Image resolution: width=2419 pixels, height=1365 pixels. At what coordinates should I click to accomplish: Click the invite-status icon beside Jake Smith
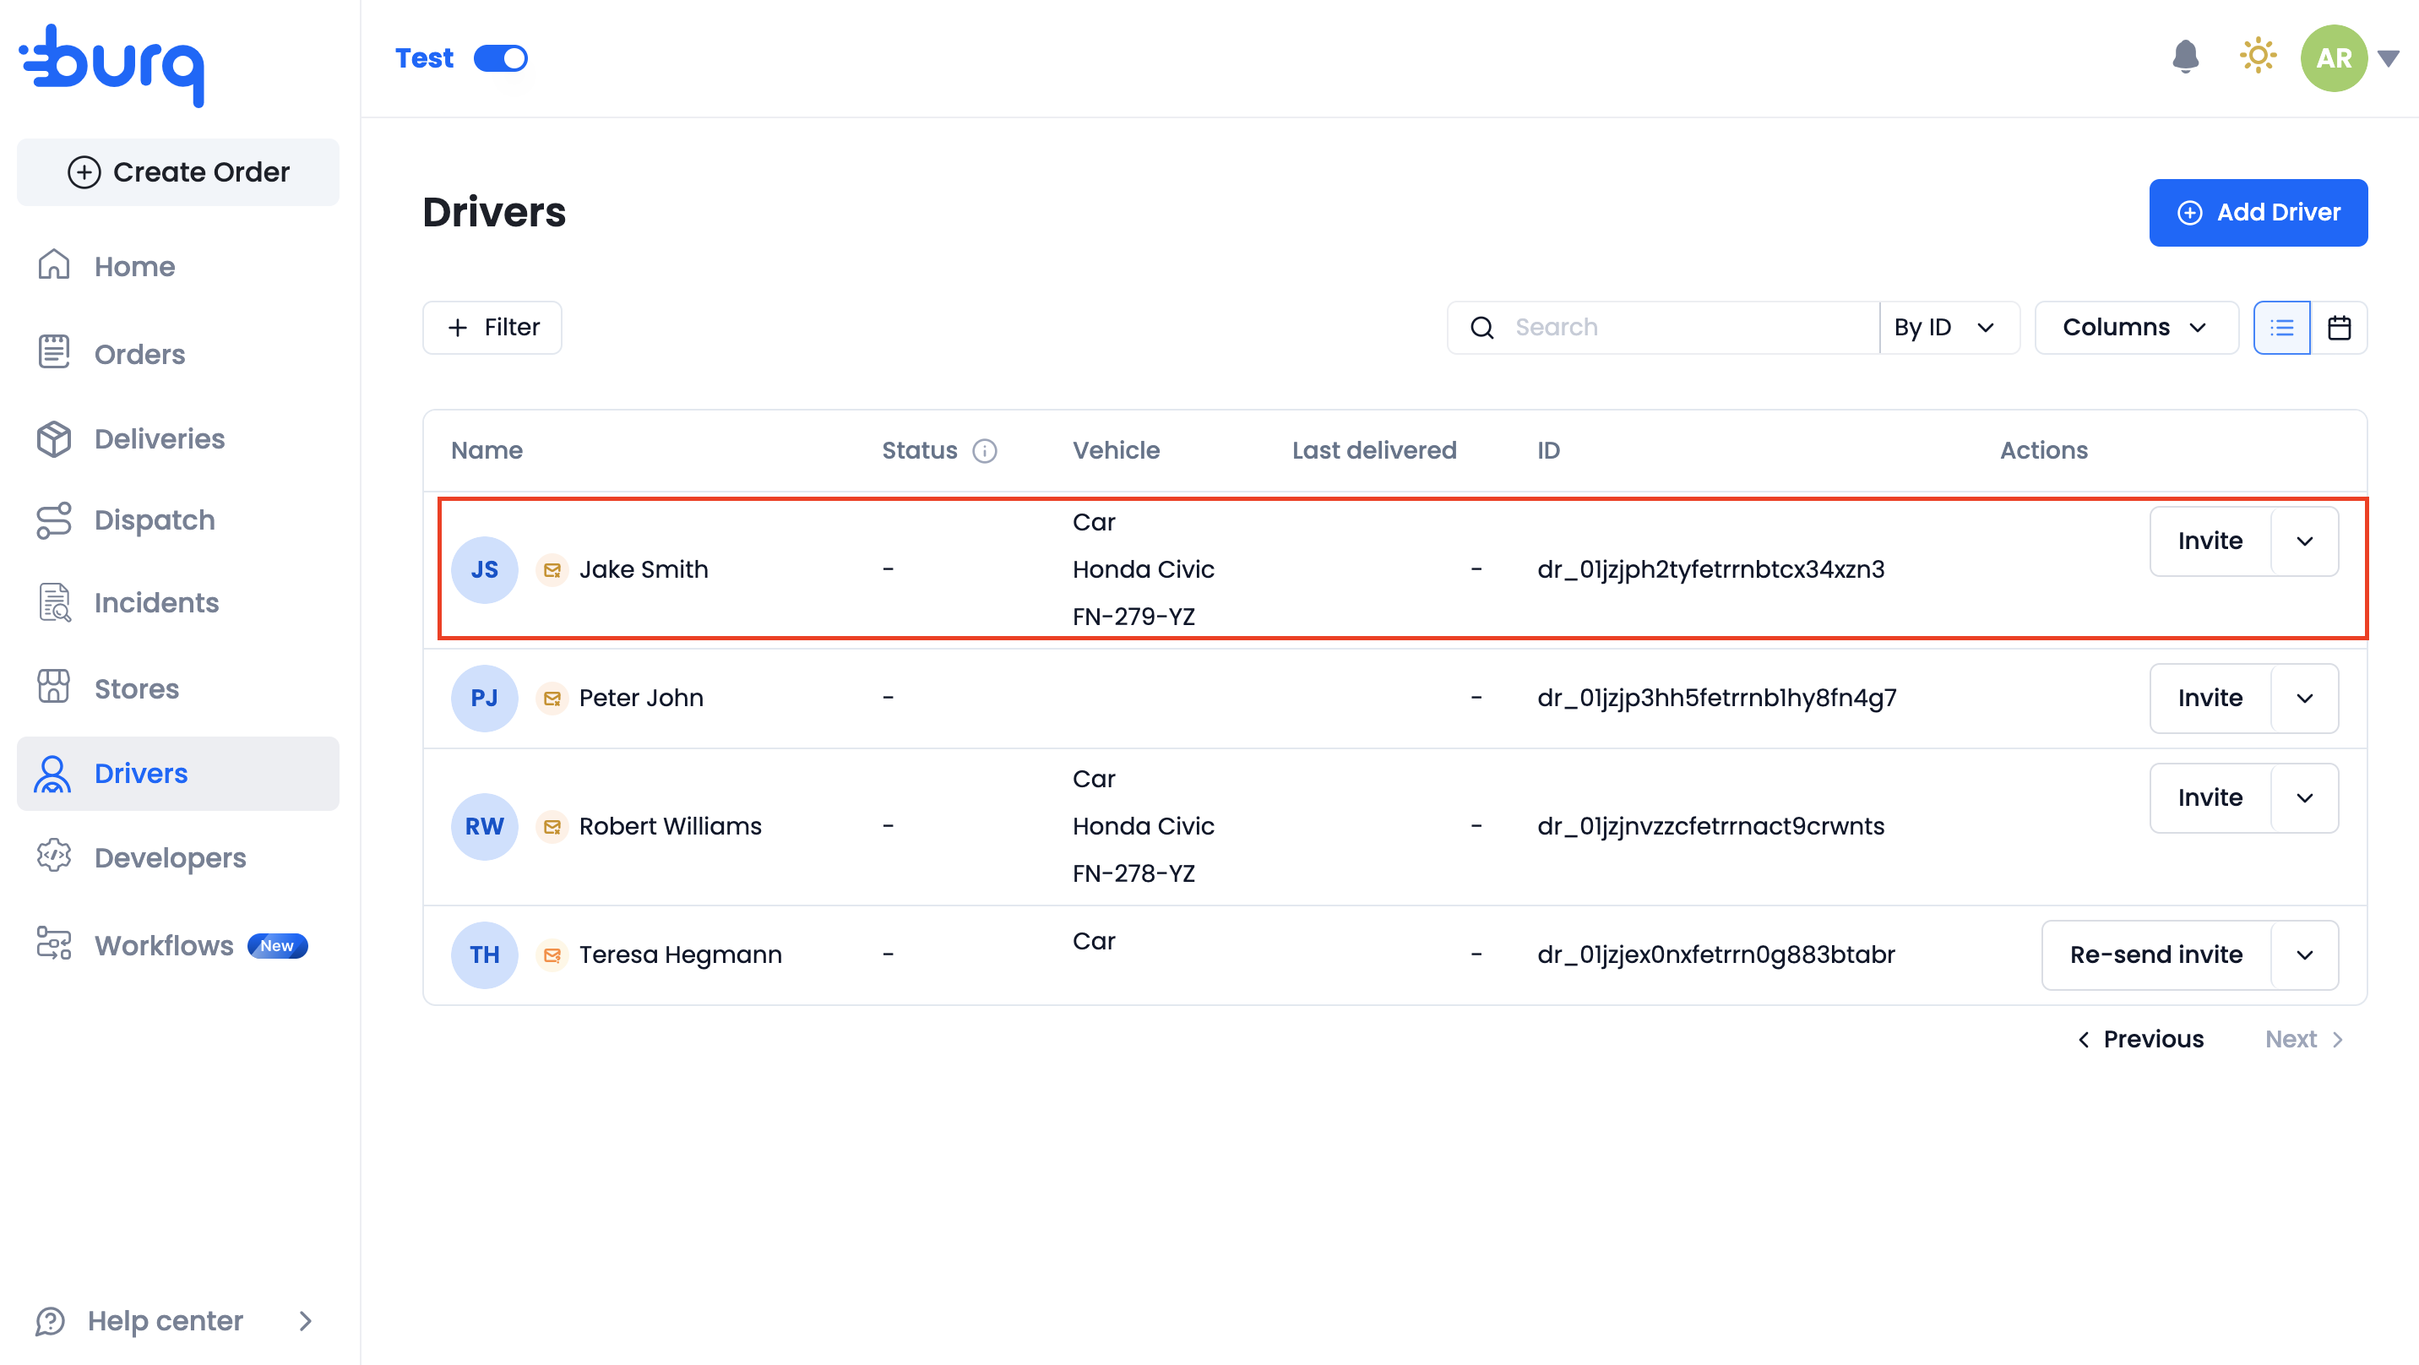tap(552, 570)
